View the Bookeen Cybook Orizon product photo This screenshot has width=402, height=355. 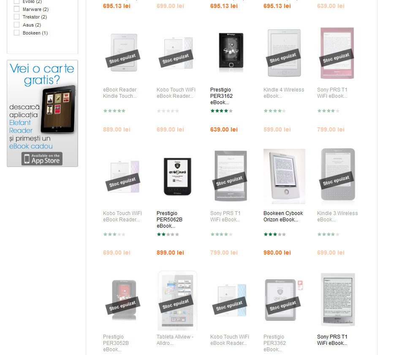(284, 176)
